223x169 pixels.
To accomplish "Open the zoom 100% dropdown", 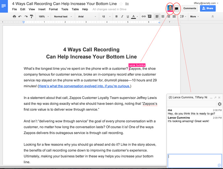I will tap(44, 16).
